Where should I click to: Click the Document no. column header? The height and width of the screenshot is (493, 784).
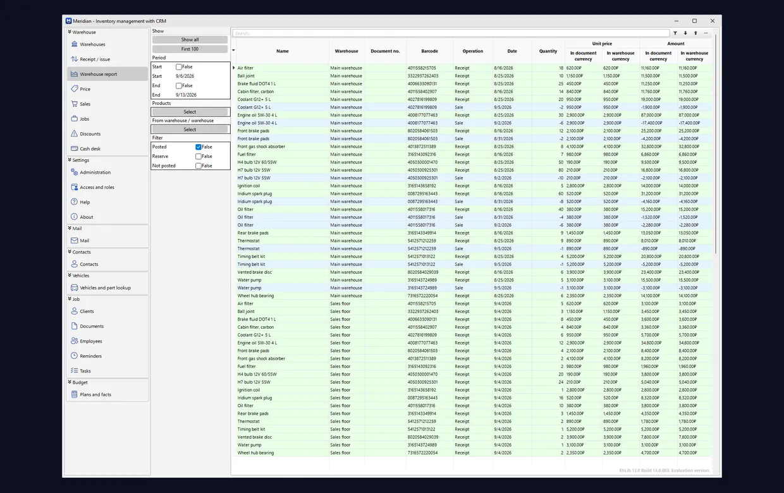click(385, 51)
